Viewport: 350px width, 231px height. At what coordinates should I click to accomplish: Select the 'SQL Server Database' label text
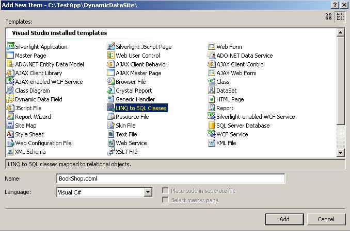243,126
